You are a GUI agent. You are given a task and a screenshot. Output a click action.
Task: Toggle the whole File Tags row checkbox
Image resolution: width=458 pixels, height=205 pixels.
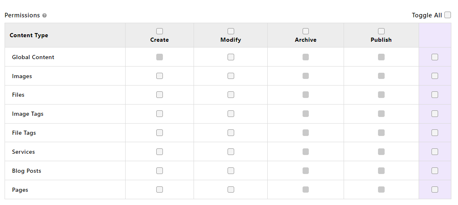tap(435, 133)
